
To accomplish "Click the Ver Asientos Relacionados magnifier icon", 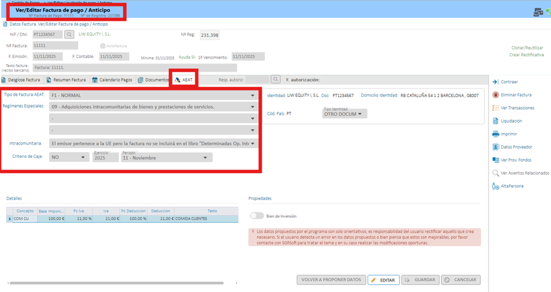I will [495, 173].
